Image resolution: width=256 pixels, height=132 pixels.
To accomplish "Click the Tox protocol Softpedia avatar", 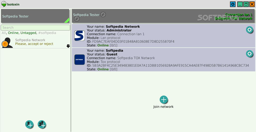I will (x=80, y=60).
